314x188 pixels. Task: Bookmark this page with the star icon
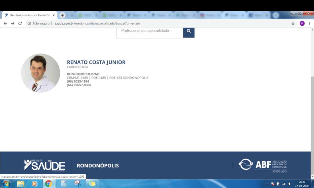click(293, 24)
